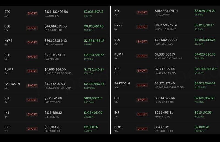Select the SOL position size $44,414,525.50

[56, 26]
